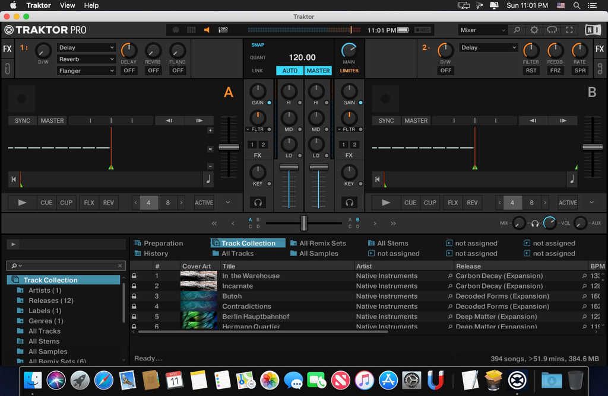608x396 pixels.
Task: Switch to the Track Collection browser tab
Action: 247,242
